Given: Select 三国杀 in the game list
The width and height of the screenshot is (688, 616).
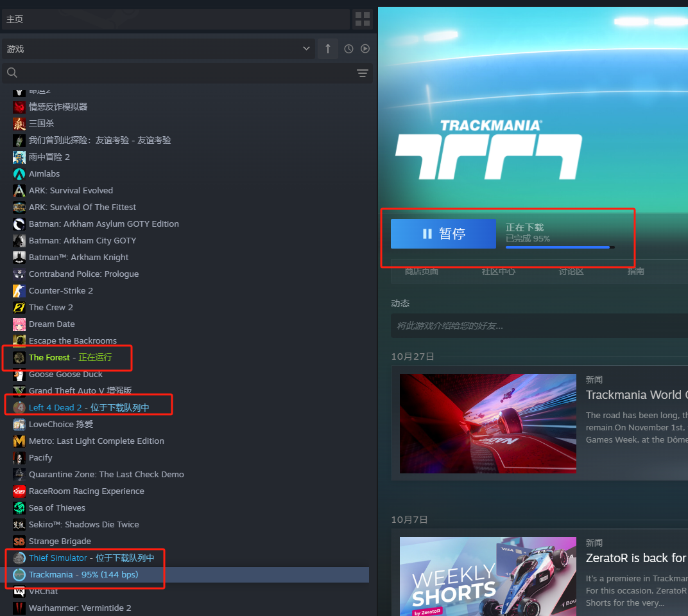Looking at the screenshot, I should tap(41, 123).
